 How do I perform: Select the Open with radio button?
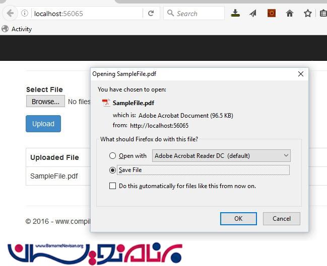[113, 156]
